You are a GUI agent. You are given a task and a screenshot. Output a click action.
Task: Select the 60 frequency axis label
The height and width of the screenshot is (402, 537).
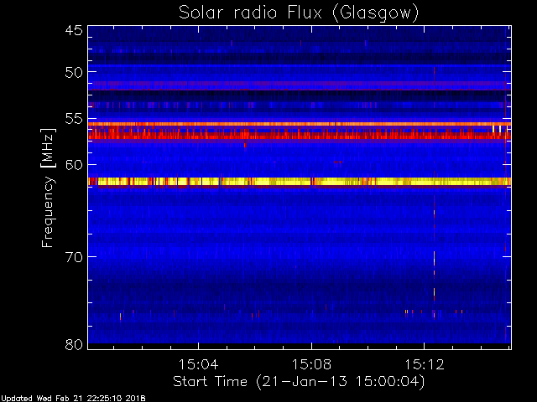coord(74,165)
